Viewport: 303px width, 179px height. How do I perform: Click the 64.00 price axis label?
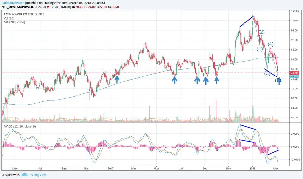coord(295,108)
